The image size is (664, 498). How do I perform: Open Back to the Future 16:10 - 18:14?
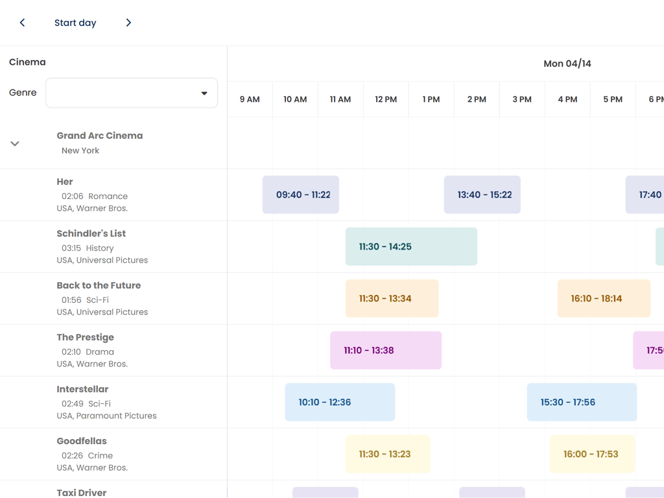tap(604, 298)
